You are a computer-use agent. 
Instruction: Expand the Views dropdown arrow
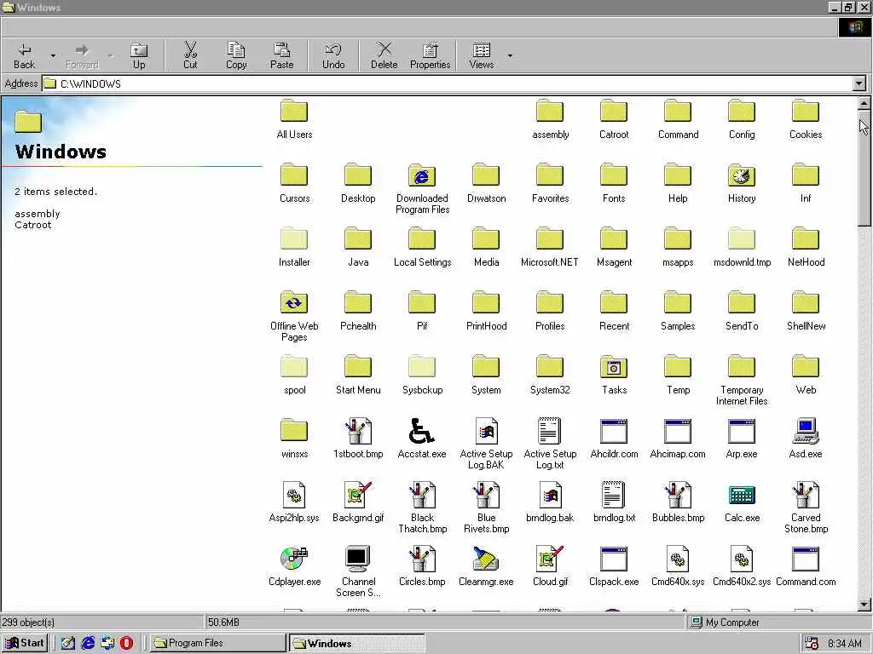[510, 56]
